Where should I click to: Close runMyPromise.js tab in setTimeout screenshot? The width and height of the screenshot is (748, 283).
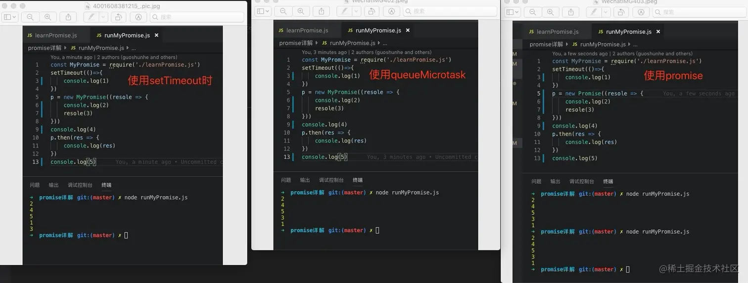[x=156, y=35]
